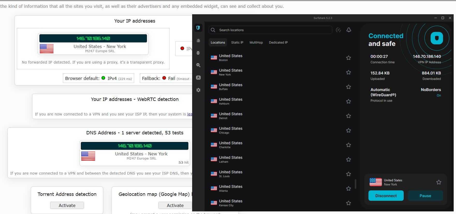Click the magnifier icon in Search locations
Image resolution: width=456 pixels, height=214 pixels.
(x=213, y=30)
